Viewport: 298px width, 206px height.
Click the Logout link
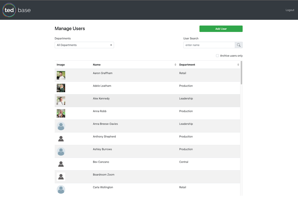pos(290,10)
